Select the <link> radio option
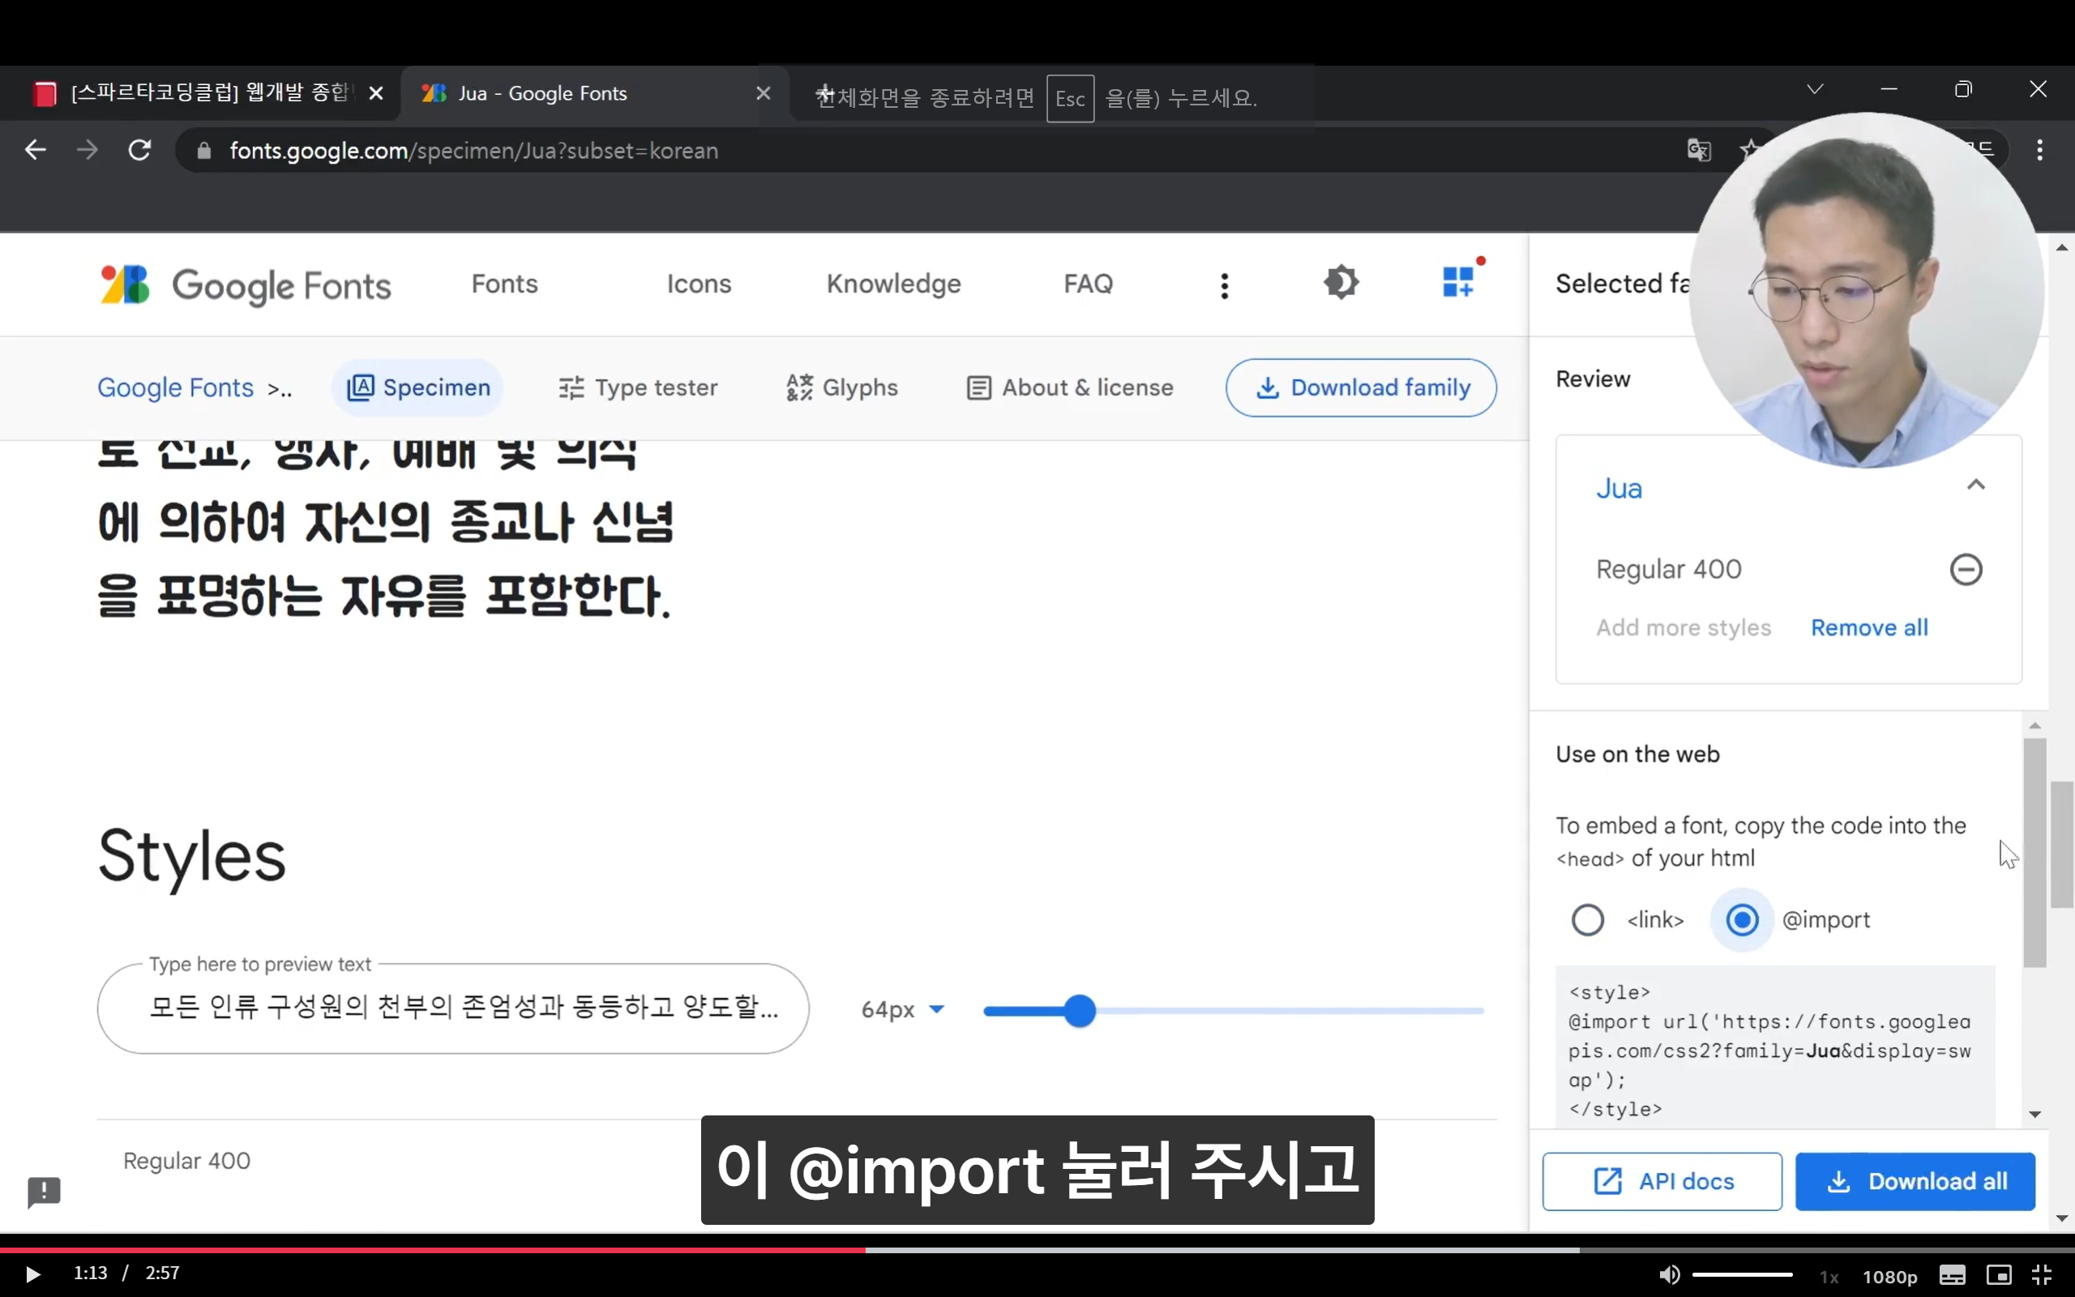2075x1297 pixels. point(1587,920)
